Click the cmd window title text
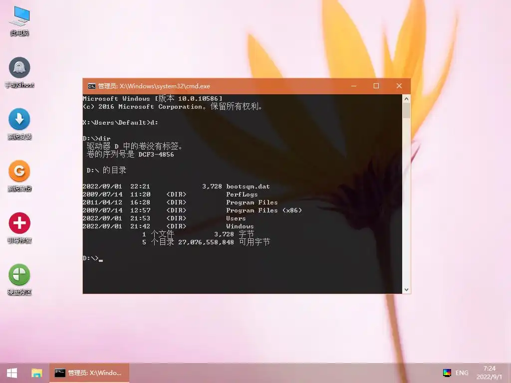The height and width of the screenshot is (383, 511). (x=154, y=86)
